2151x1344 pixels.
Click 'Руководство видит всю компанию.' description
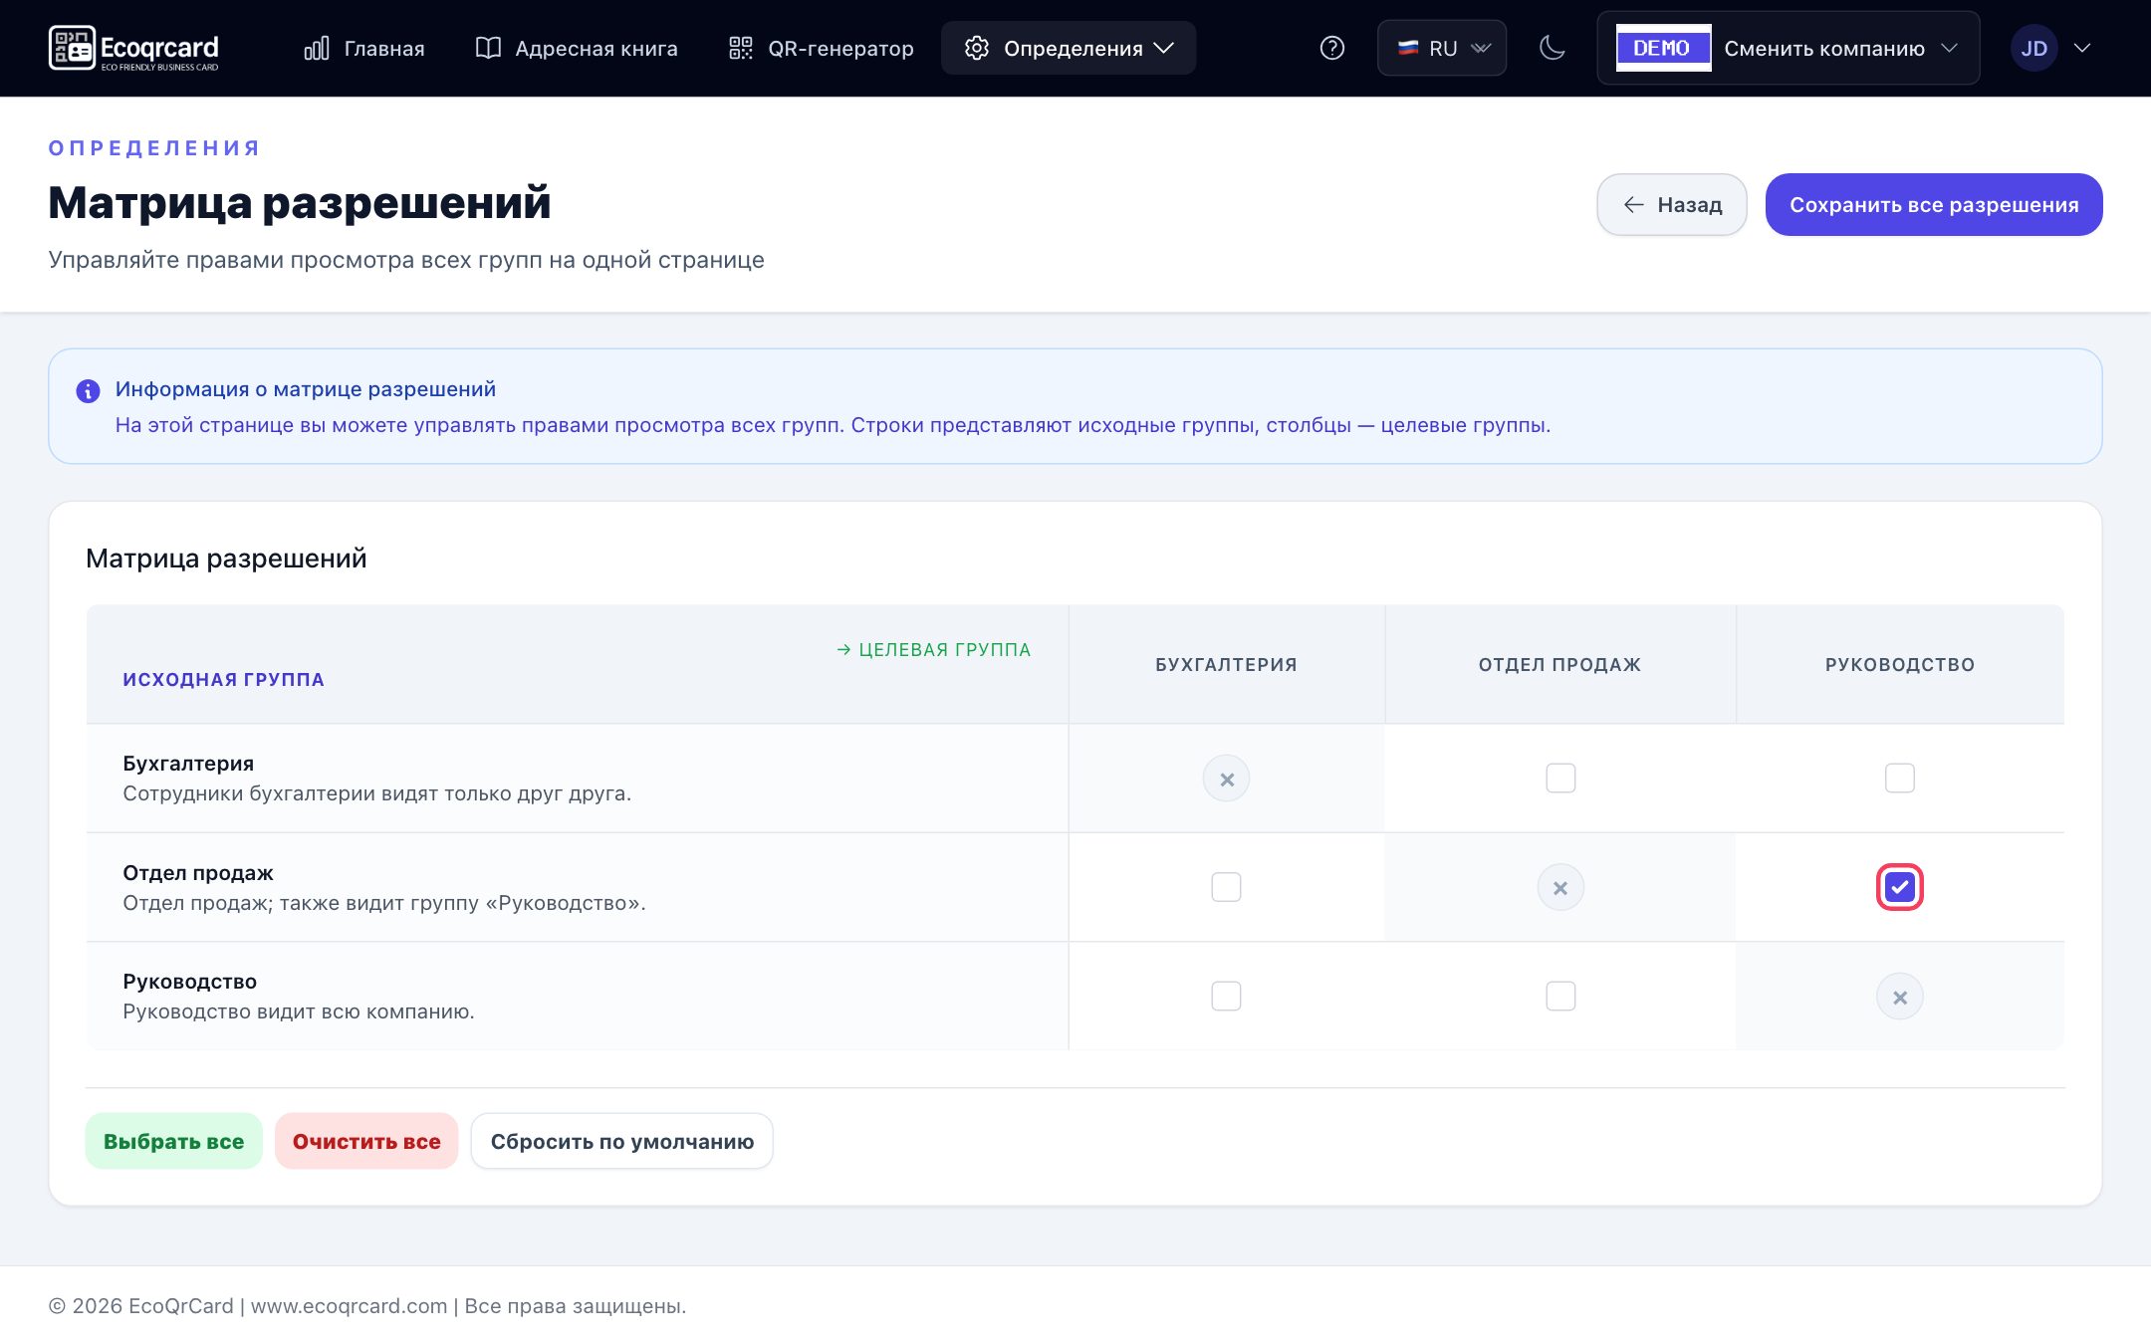[x=298, y=1011]
